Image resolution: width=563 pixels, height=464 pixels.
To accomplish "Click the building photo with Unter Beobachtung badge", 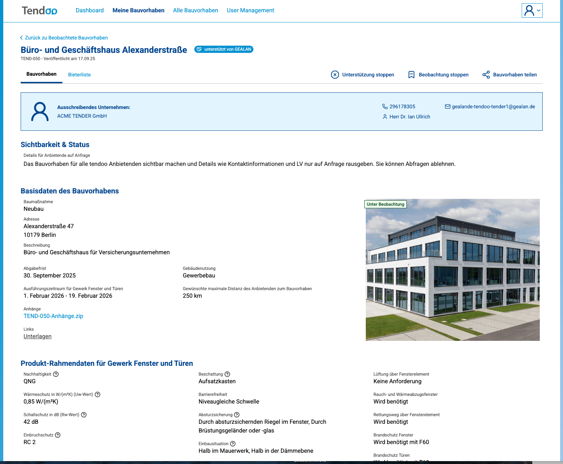I will [x=452, y=269].
